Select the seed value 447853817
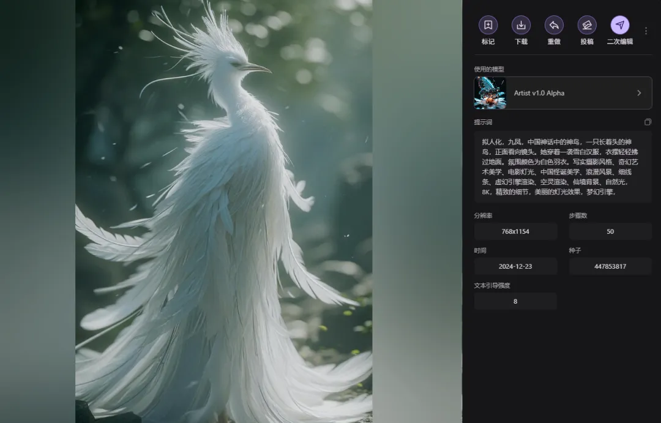This screenshot has width=661, height=423. (610, 266)
